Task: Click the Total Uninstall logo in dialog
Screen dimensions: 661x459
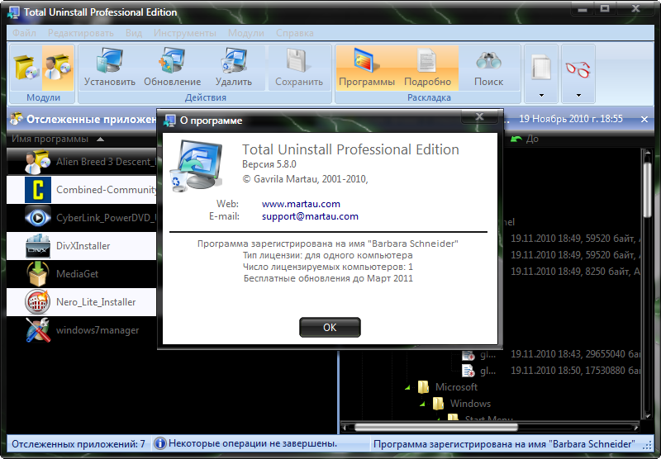Action: [197, 166]
